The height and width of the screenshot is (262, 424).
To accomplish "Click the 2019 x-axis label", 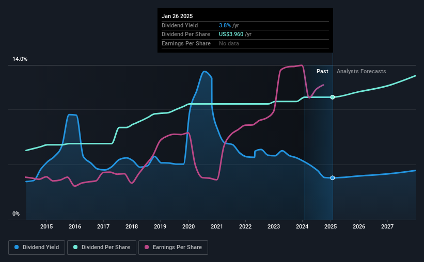I will coord(160,226).
